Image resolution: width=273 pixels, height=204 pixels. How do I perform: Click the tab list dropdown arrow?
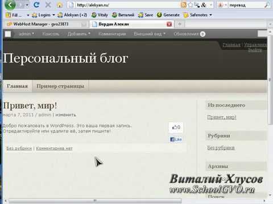click(x=270, y=24)
